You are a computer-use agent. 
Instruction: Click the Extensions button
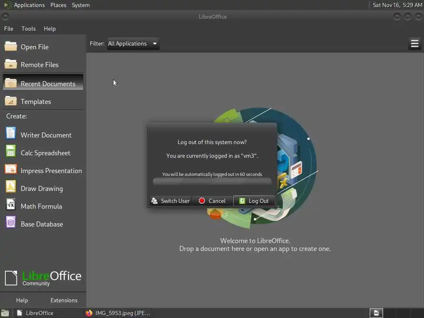[64, 300]
